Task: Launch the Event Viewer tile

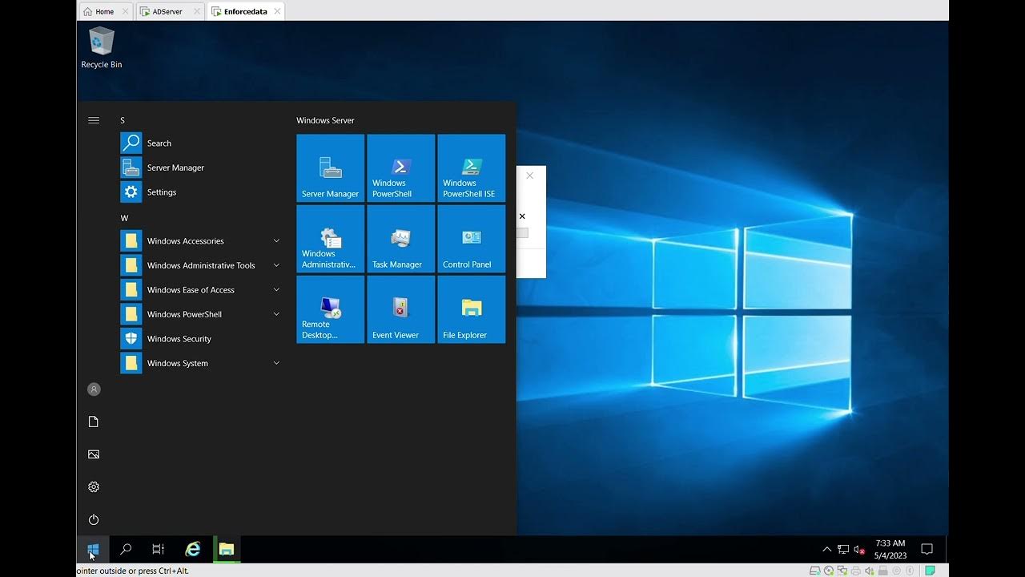Action: (x=400, y=309)
